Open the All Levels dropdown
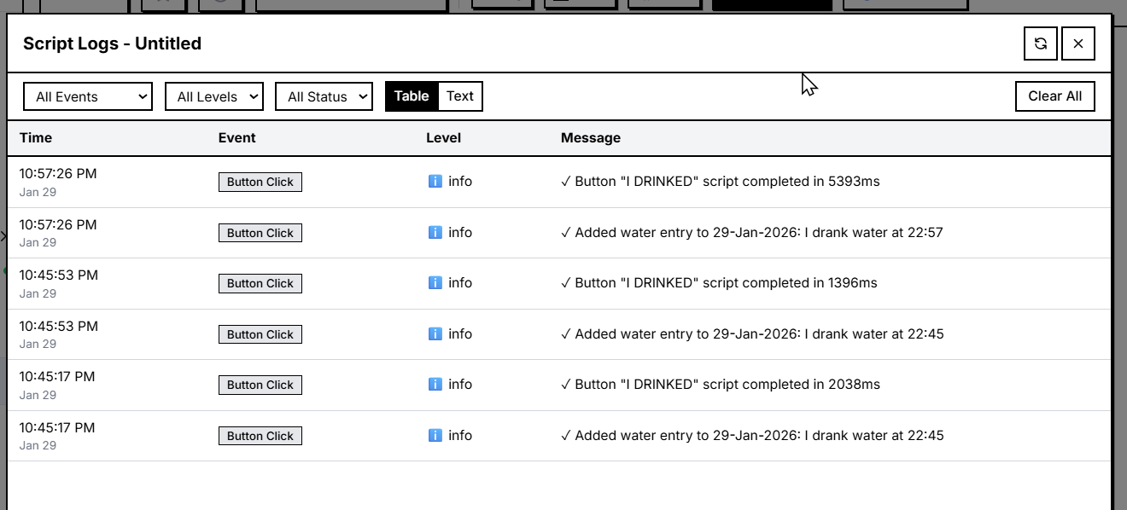Image resolution: width=1127 pixels, height=510 pixels. 213,96
